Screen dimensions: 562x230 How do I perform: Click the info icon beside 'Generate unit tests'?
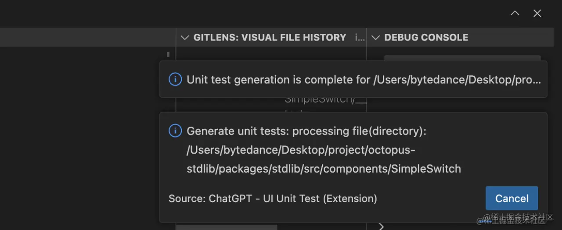pyautogui.click(x=175, y=131)
